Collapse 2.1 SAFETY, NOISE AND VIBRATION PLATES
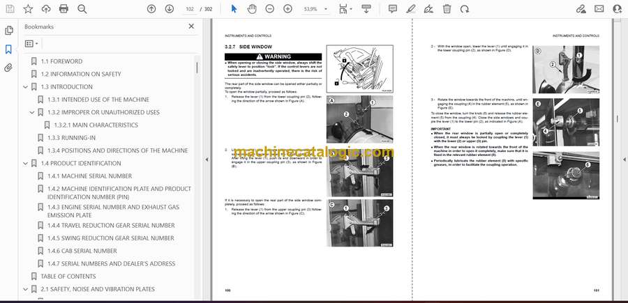This screenshot has height=303, width=628. tap(26, 289)
